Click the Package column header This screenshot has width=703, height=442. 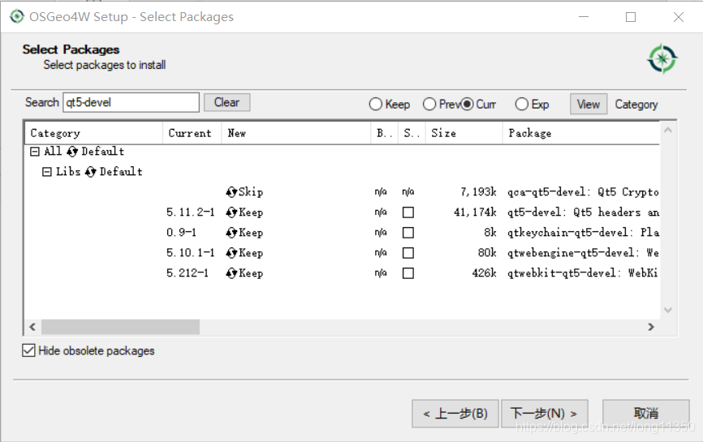tap(581, 133)
